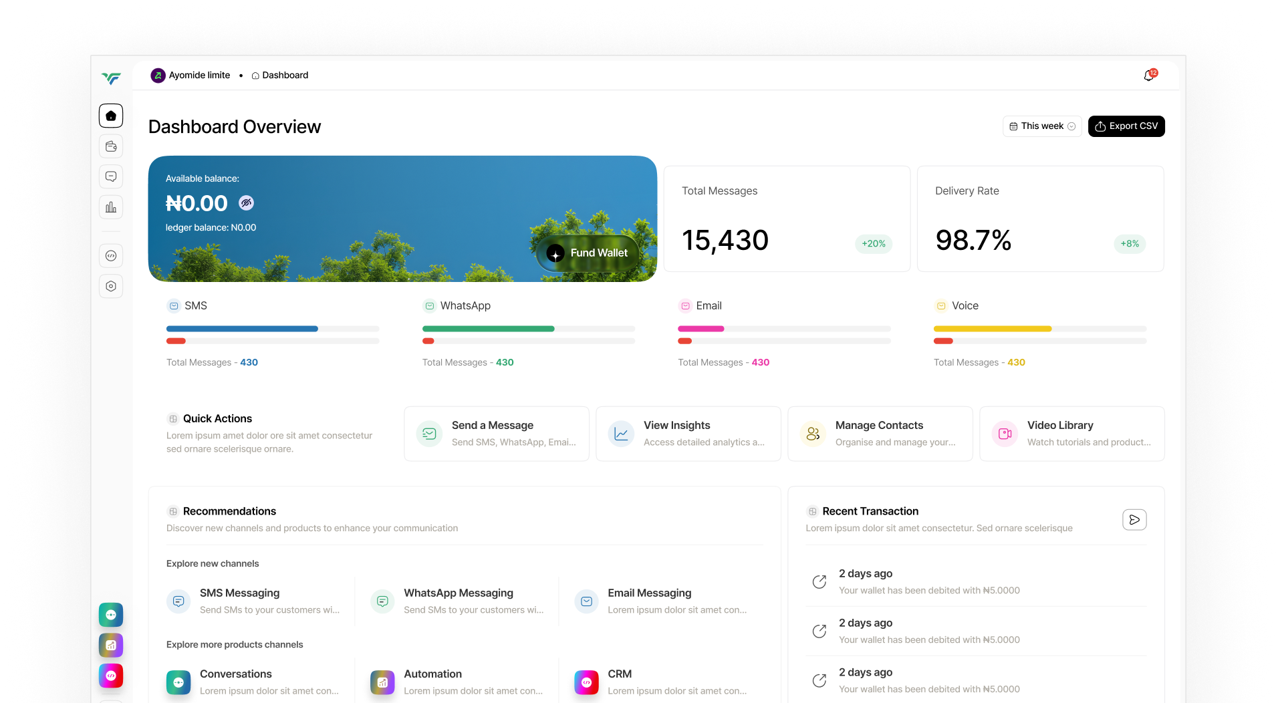The height and width of the screenshot is (703, 1276).
Task: Click the second 2 days ago transaction
Action: click(976, 631)
